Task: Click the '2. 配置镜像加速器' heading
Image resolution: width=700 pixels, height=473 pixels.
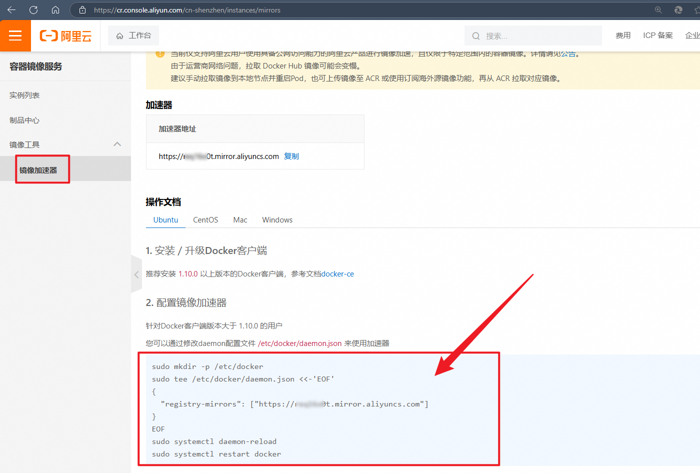Action: coord(186,303)
